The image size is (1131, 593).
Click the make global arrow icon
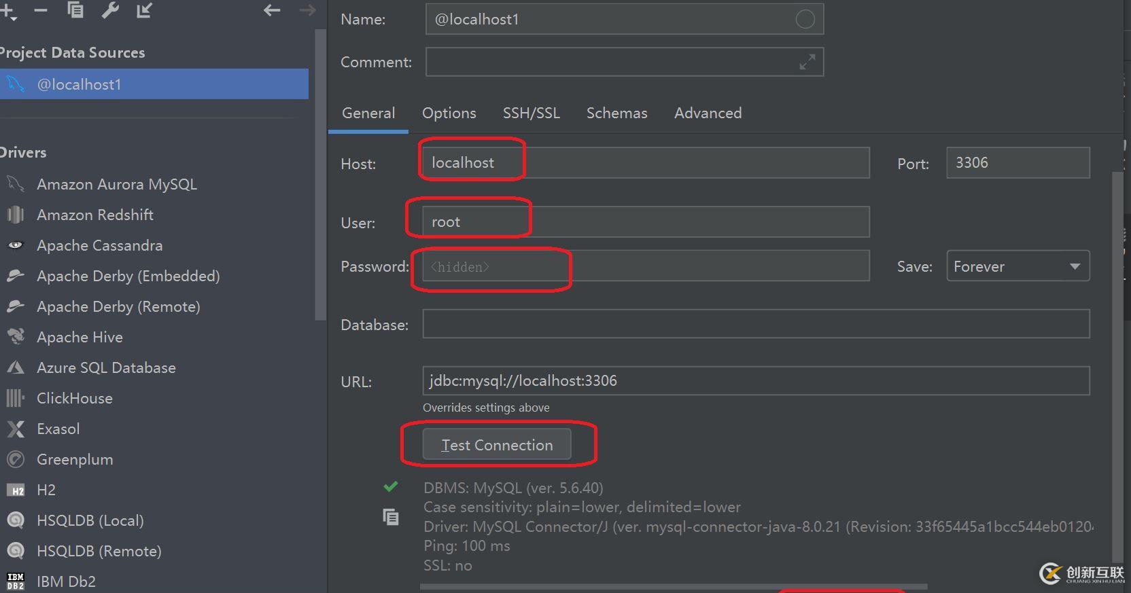click(144, 10)
